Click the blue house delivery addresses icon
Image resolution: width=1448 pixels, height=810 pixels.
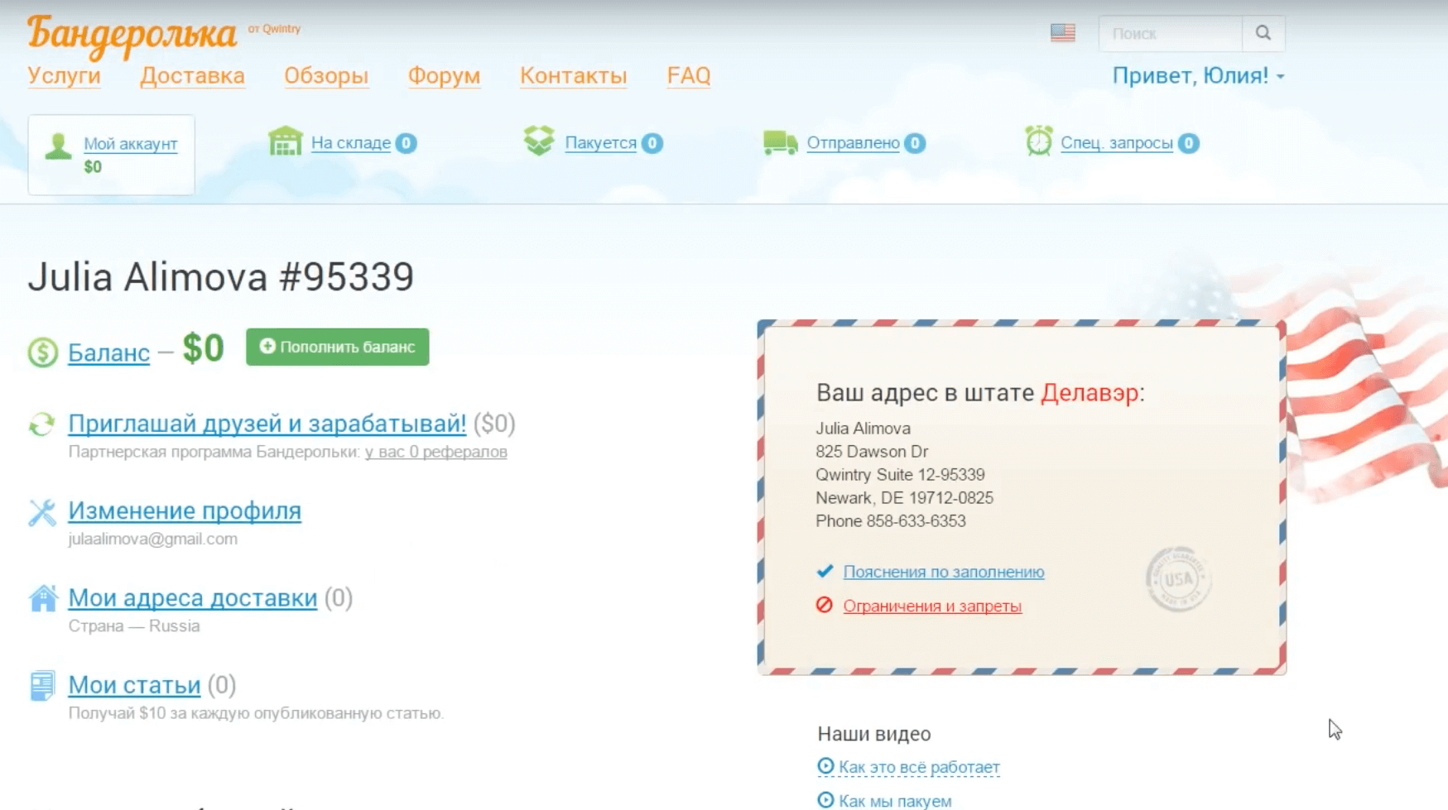click(x=42, y=598)
